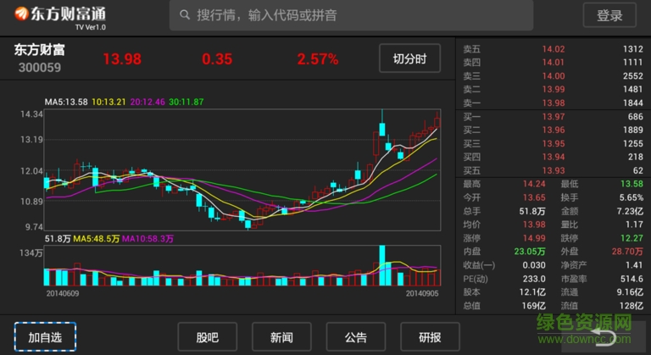Open the 新闻 news button
651x355 pixels.
[x=281, y=336]
